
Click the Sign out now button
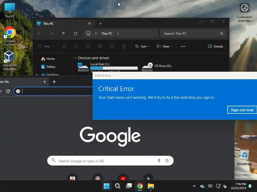[x=242, y=110]
